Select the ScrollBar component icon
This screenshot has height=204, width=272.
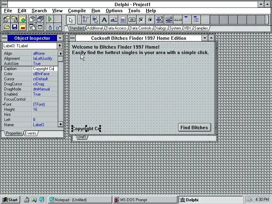click(x=178, y=20)
